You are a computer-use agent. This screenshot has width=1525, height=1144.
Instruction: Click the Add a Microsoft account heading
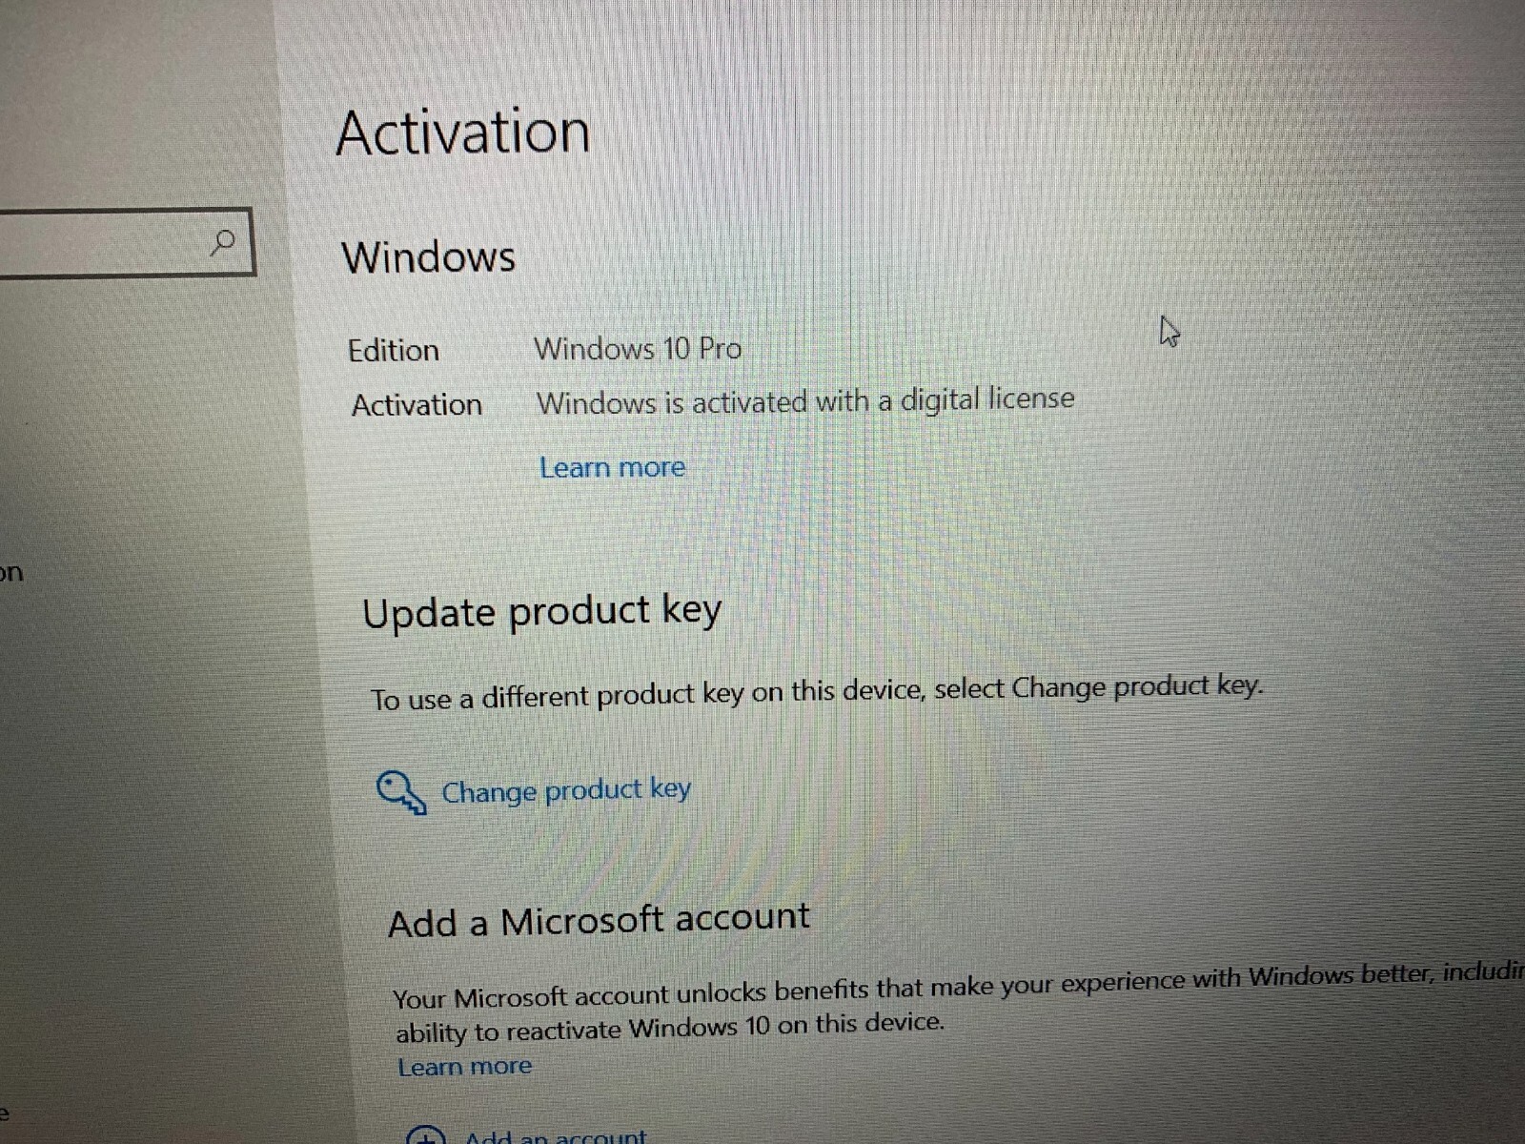pyautogui.click(x=600, y=920)
